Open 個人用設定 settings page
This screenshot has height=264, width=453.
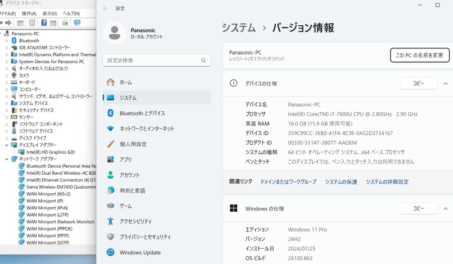pos(156,144)
